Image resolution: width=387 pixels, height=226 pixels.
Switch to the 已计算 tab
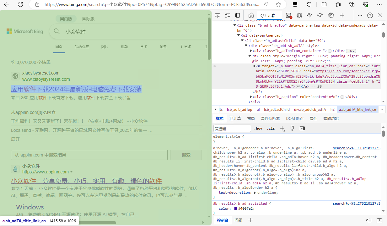tap(235, 119)
